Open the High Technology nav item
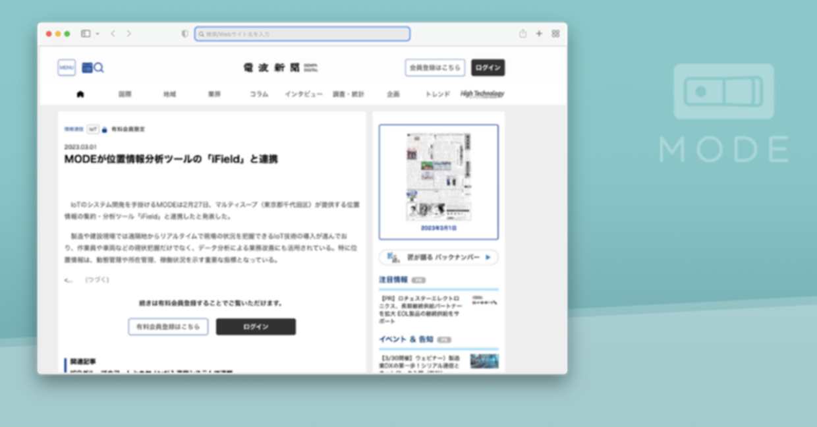This screenshot has height=427, width=817. click(x=482, y=94)
